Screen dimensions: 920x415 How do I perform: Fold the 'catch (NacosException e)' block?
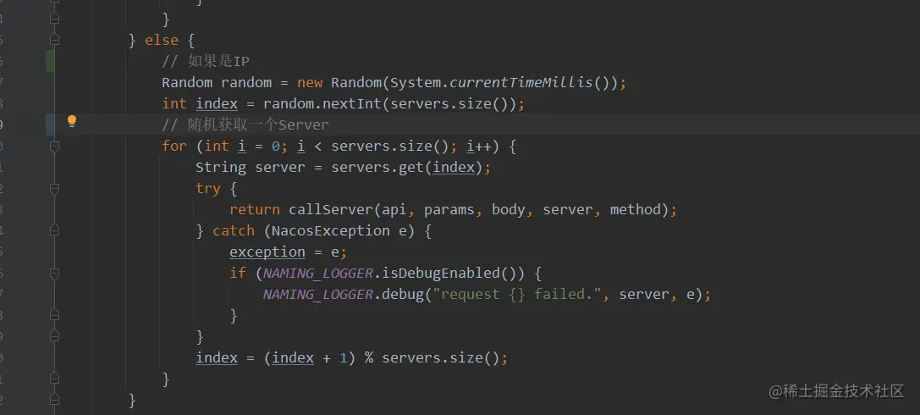click(x=54, y=230)
